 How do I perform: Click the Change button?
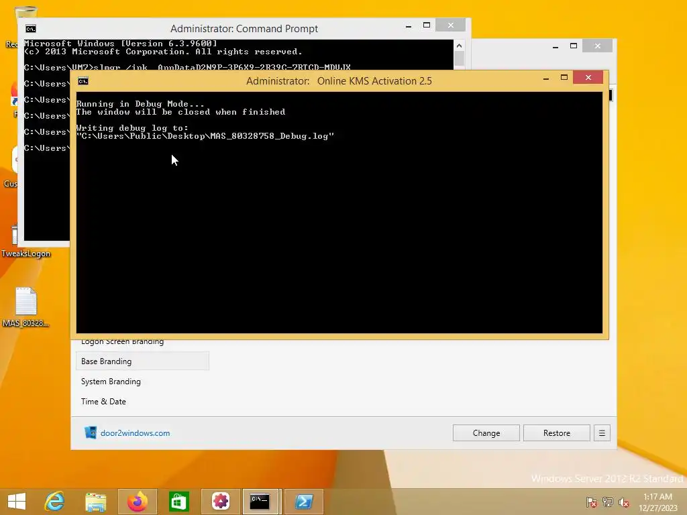point(486,433)
